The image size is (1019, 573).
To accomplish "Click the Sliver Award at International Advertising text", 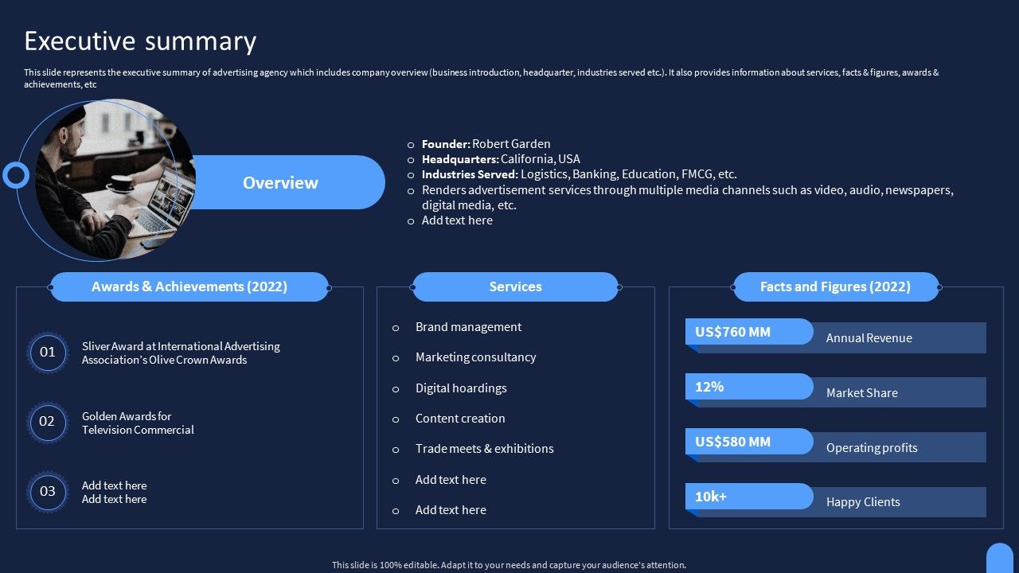I will (x=181, y=353).
